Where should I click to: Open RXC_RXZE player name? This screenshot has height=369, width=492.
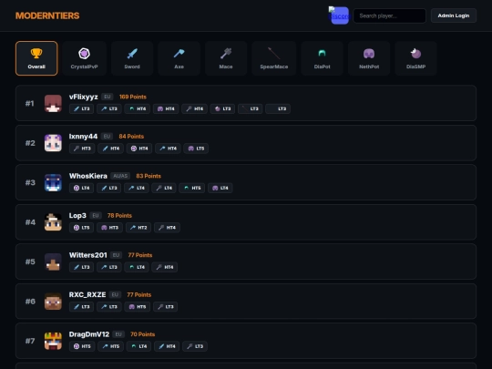point(87,294)
